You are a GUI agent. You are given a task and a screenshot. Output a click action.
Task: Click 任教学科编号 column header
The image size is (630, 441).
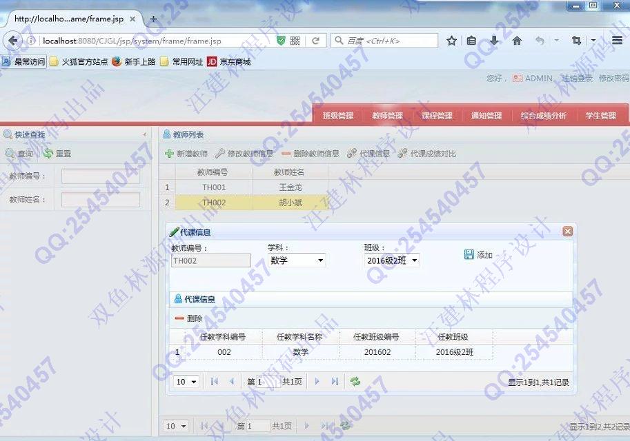point(223,337)
